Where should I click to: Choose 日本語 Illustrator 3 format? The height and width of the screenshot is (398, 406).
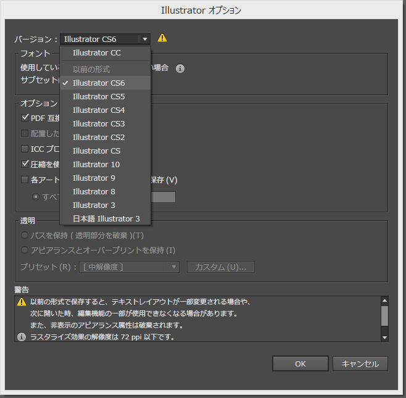(105, 219)
